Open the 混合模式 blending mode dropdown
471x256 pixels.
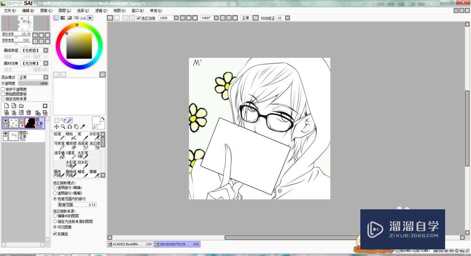(x=46, y=77)
